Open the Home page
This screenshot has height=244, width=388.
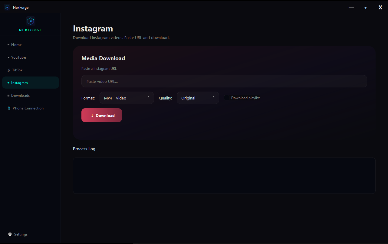[31, 45]
